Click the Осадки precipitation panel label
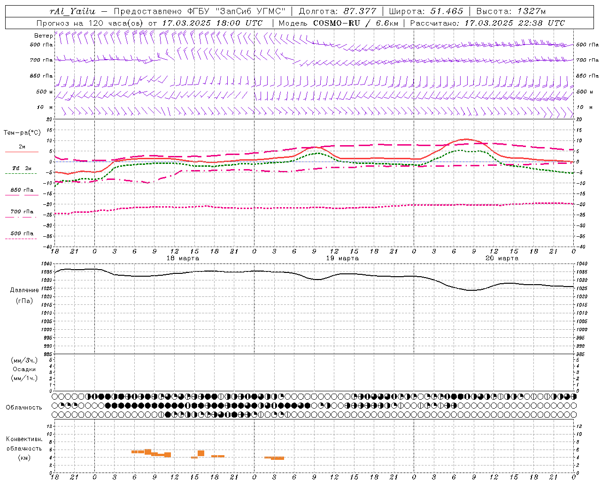 point(24,369)
